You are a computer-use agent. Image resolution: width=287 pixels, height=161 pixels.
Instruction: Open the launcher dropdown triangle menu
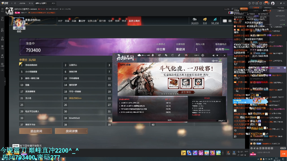pos(217,55)
